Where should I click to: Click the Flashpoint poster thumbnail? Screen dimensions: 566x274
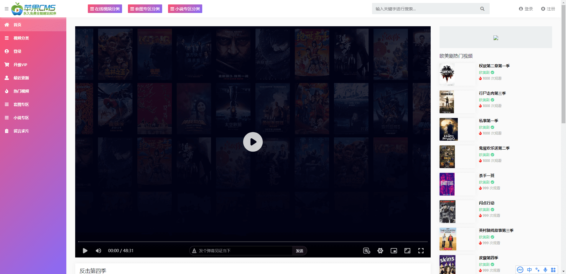tap(447, 211)
